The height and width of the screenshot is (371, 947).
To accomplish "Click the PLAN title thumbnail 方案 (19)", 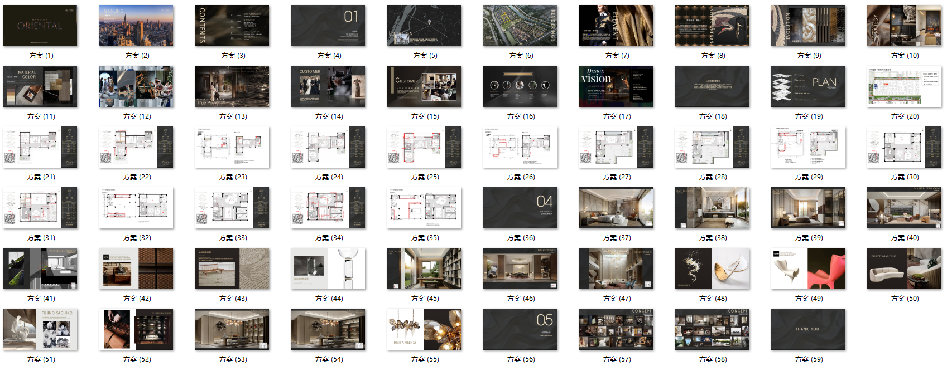I will coord(808,86).
